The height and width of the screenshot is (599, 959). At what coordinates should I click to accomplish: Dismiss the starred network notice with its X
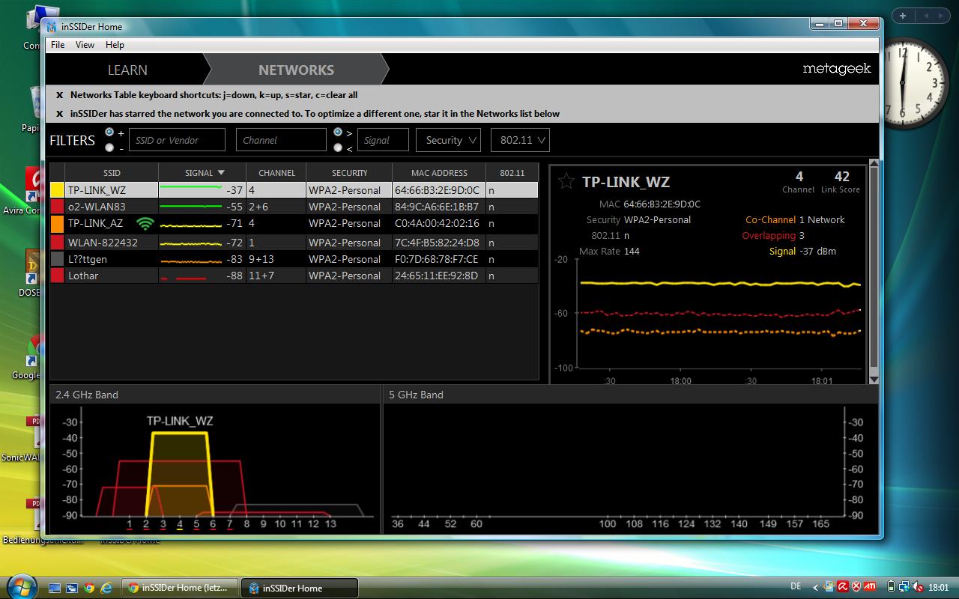(59, 114)
